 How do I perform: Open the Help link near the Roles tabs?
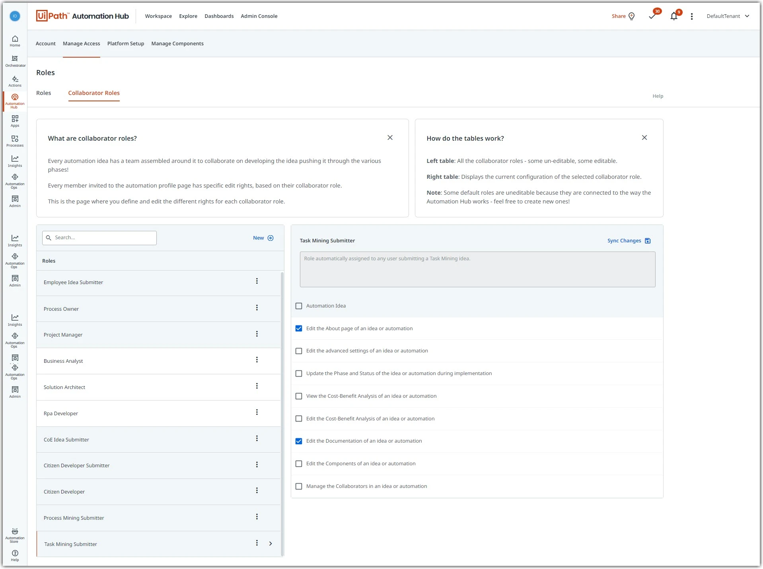click(x=658, y=96)
